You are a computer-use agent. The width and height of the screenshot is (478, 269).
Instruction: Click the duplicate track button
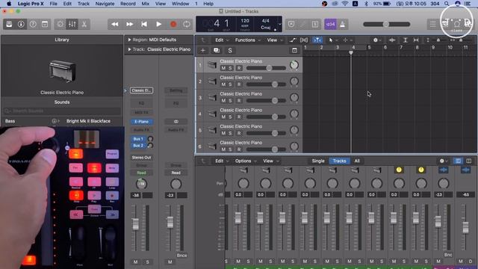tap(217, 50)
